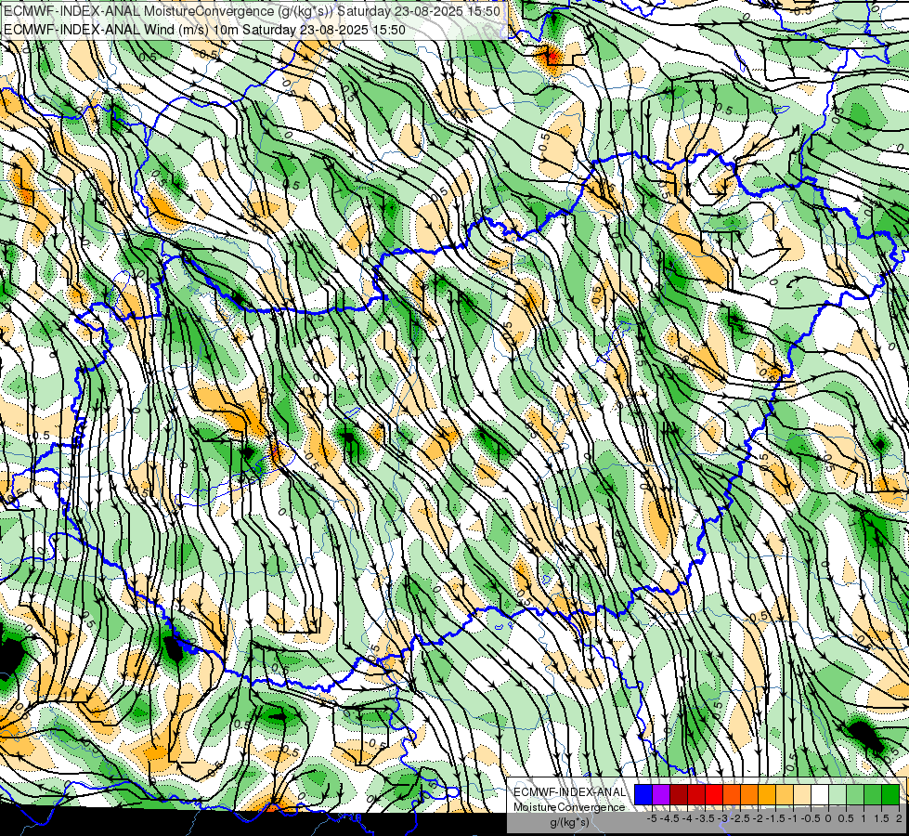Click the red swatch between -4 and -3.5
Screen dimensions: 909x836
pos(696,794)
